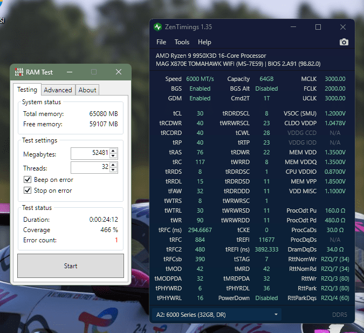Open the Tools menu in ZenTimings
Screen dimensions: 364x333
182,42
